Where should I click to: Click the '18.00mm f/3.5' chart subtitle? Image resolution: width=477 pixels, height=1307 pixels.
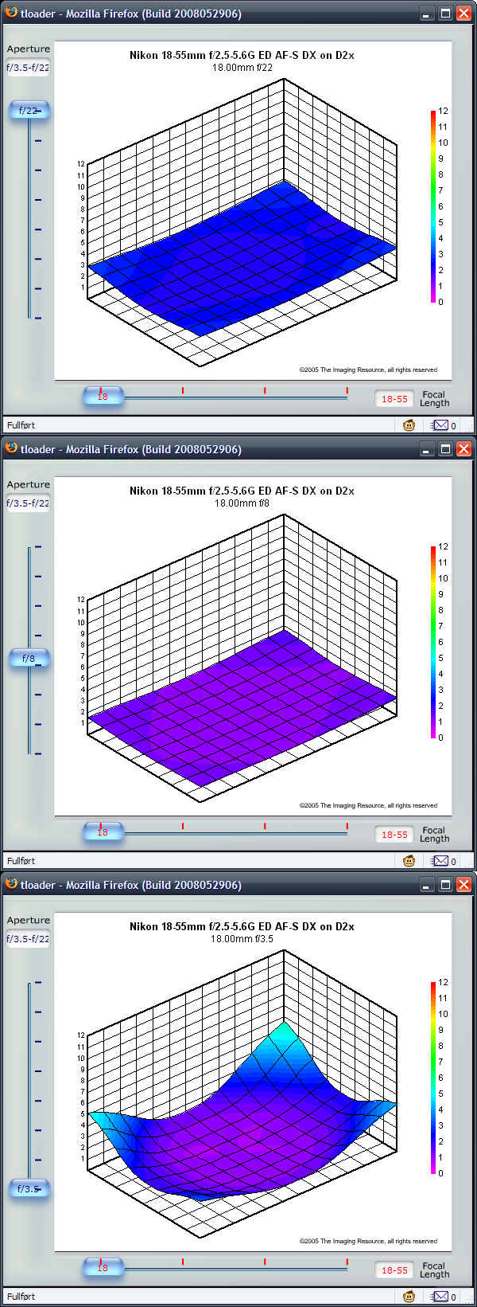click(242, 939)
